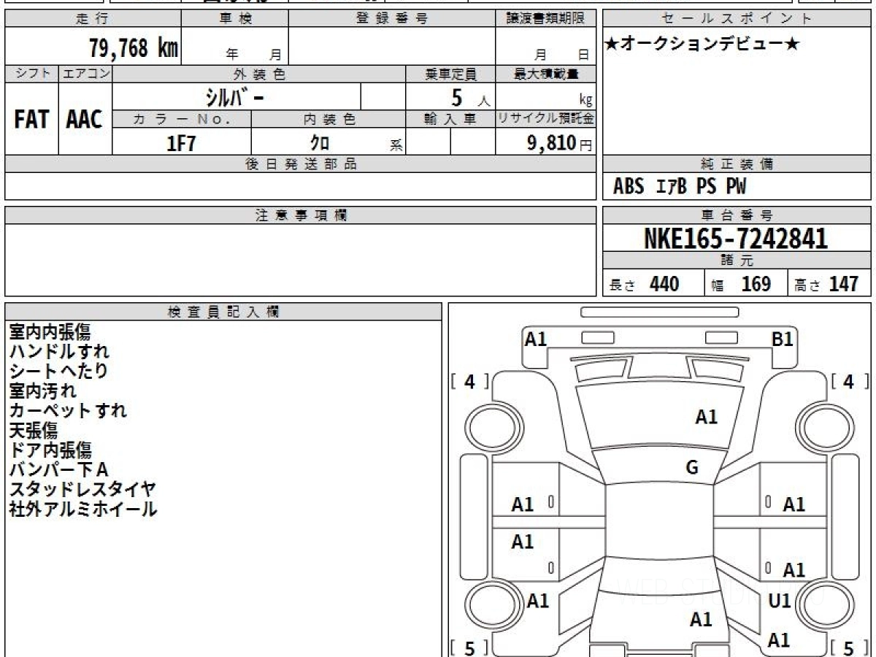This screenshot has height=657, width=876.
Task: Click the exterior color シルバー
Action: click(x=237, y=96)
